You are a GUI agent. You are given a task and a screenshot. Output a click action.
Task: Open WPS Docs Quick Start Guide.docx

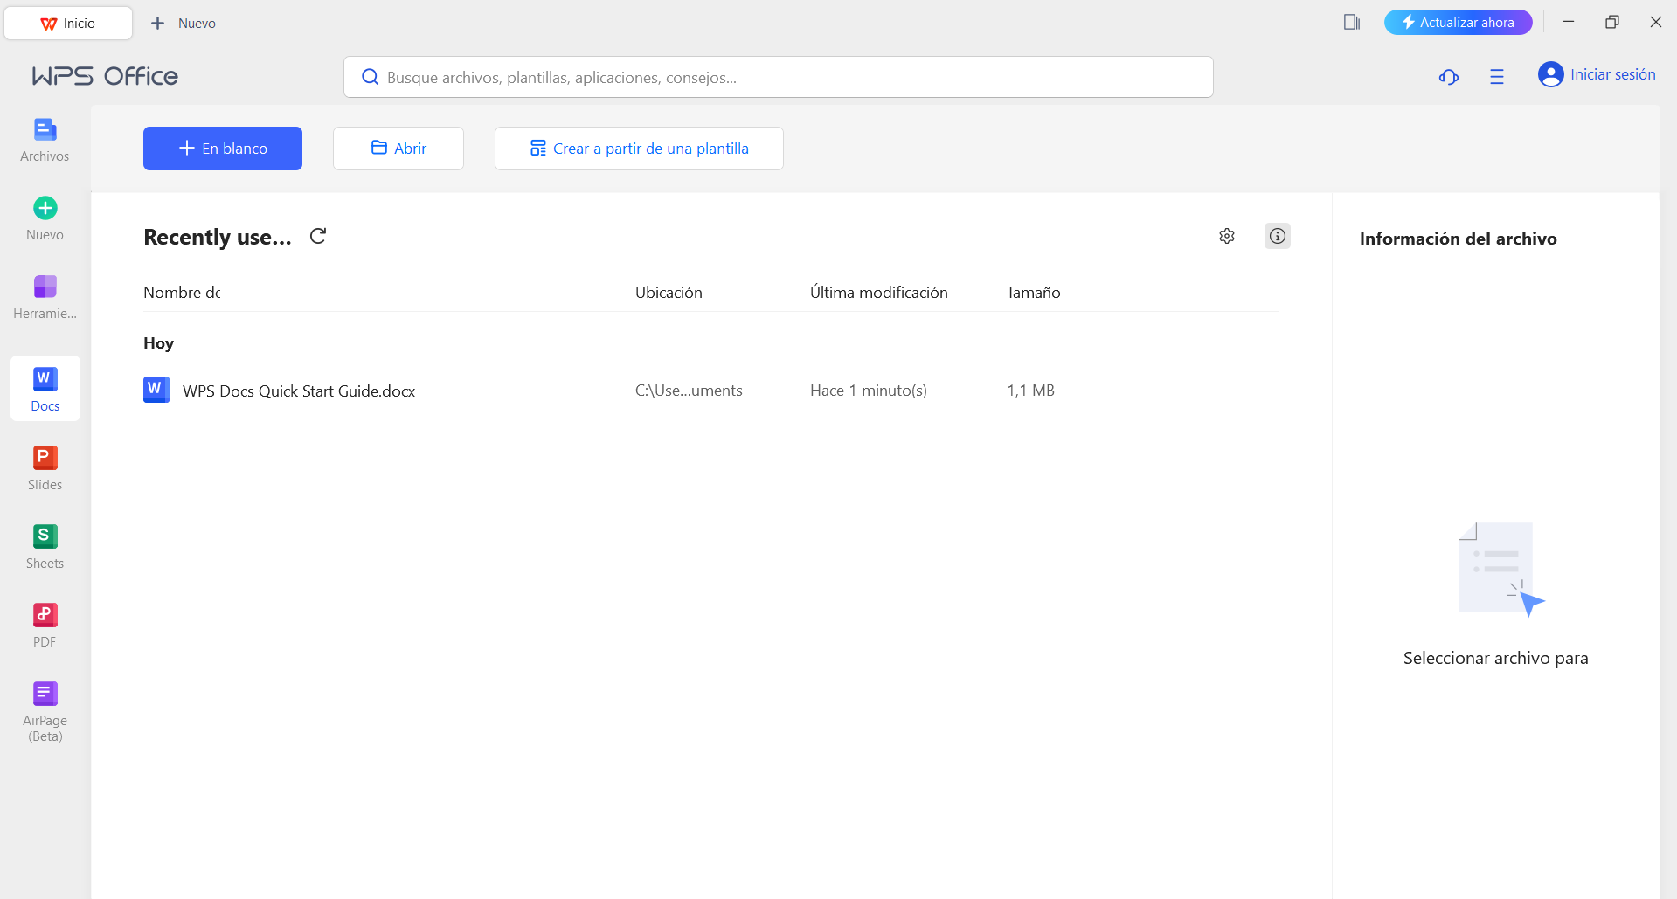tap(298, 391)
